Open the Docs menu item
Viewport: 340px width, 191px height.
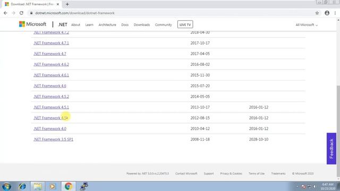125,25
